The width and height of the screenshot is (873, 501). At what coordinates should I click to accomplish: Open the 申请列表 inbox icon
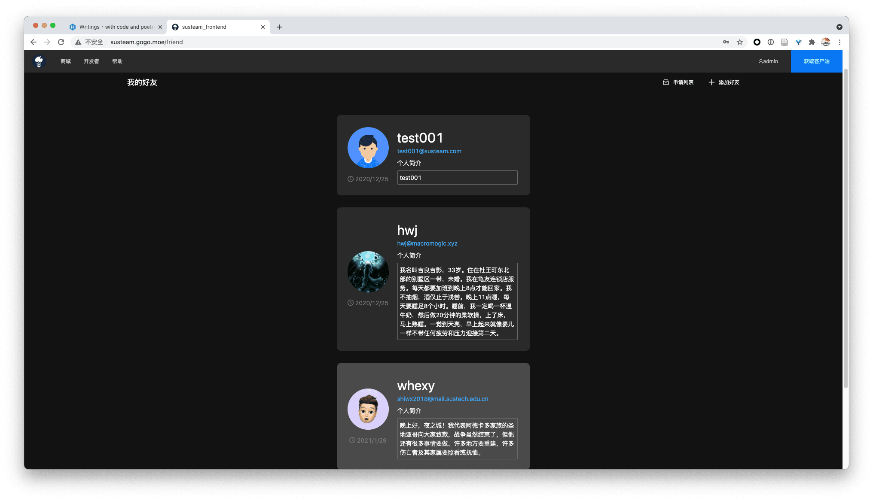coord(665,82)
